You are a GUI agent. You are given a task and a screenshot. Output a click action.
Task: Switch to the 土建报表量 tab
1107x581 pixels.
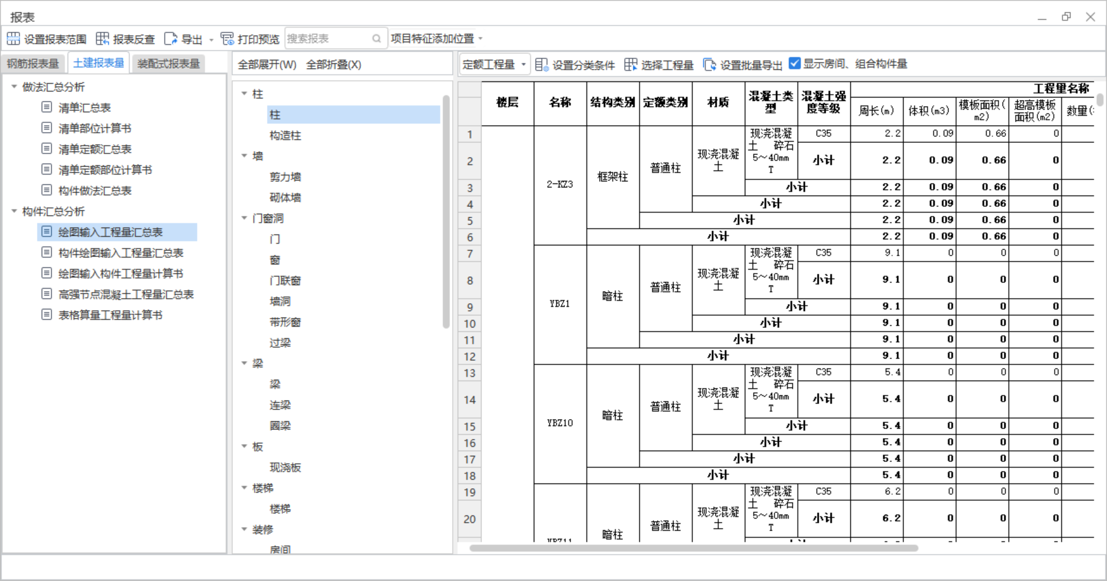click(x=99, y=63)
